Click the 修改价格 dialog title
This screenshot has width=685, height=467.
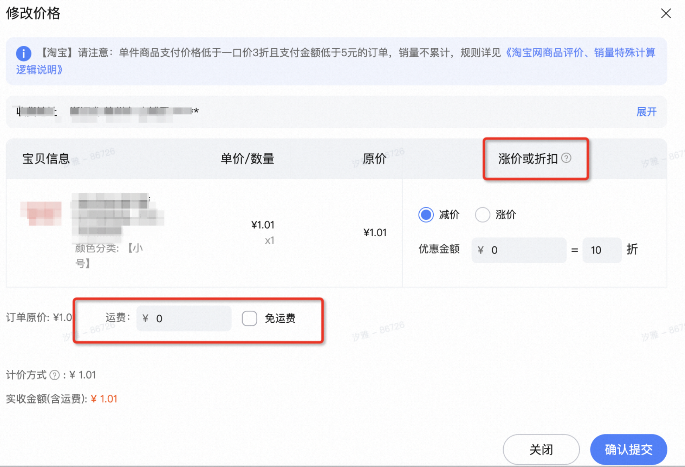coord(33,13)
